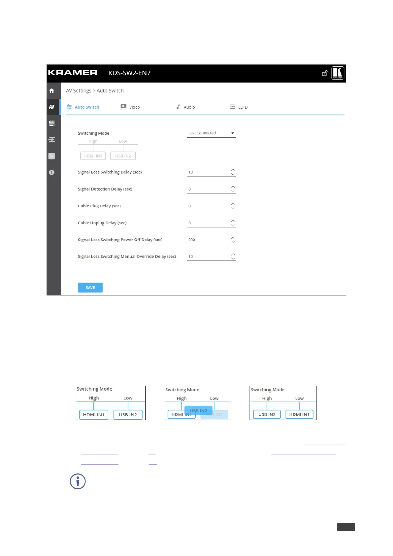
Task: Click the large circled info note icon
Action: pos(78,481)
